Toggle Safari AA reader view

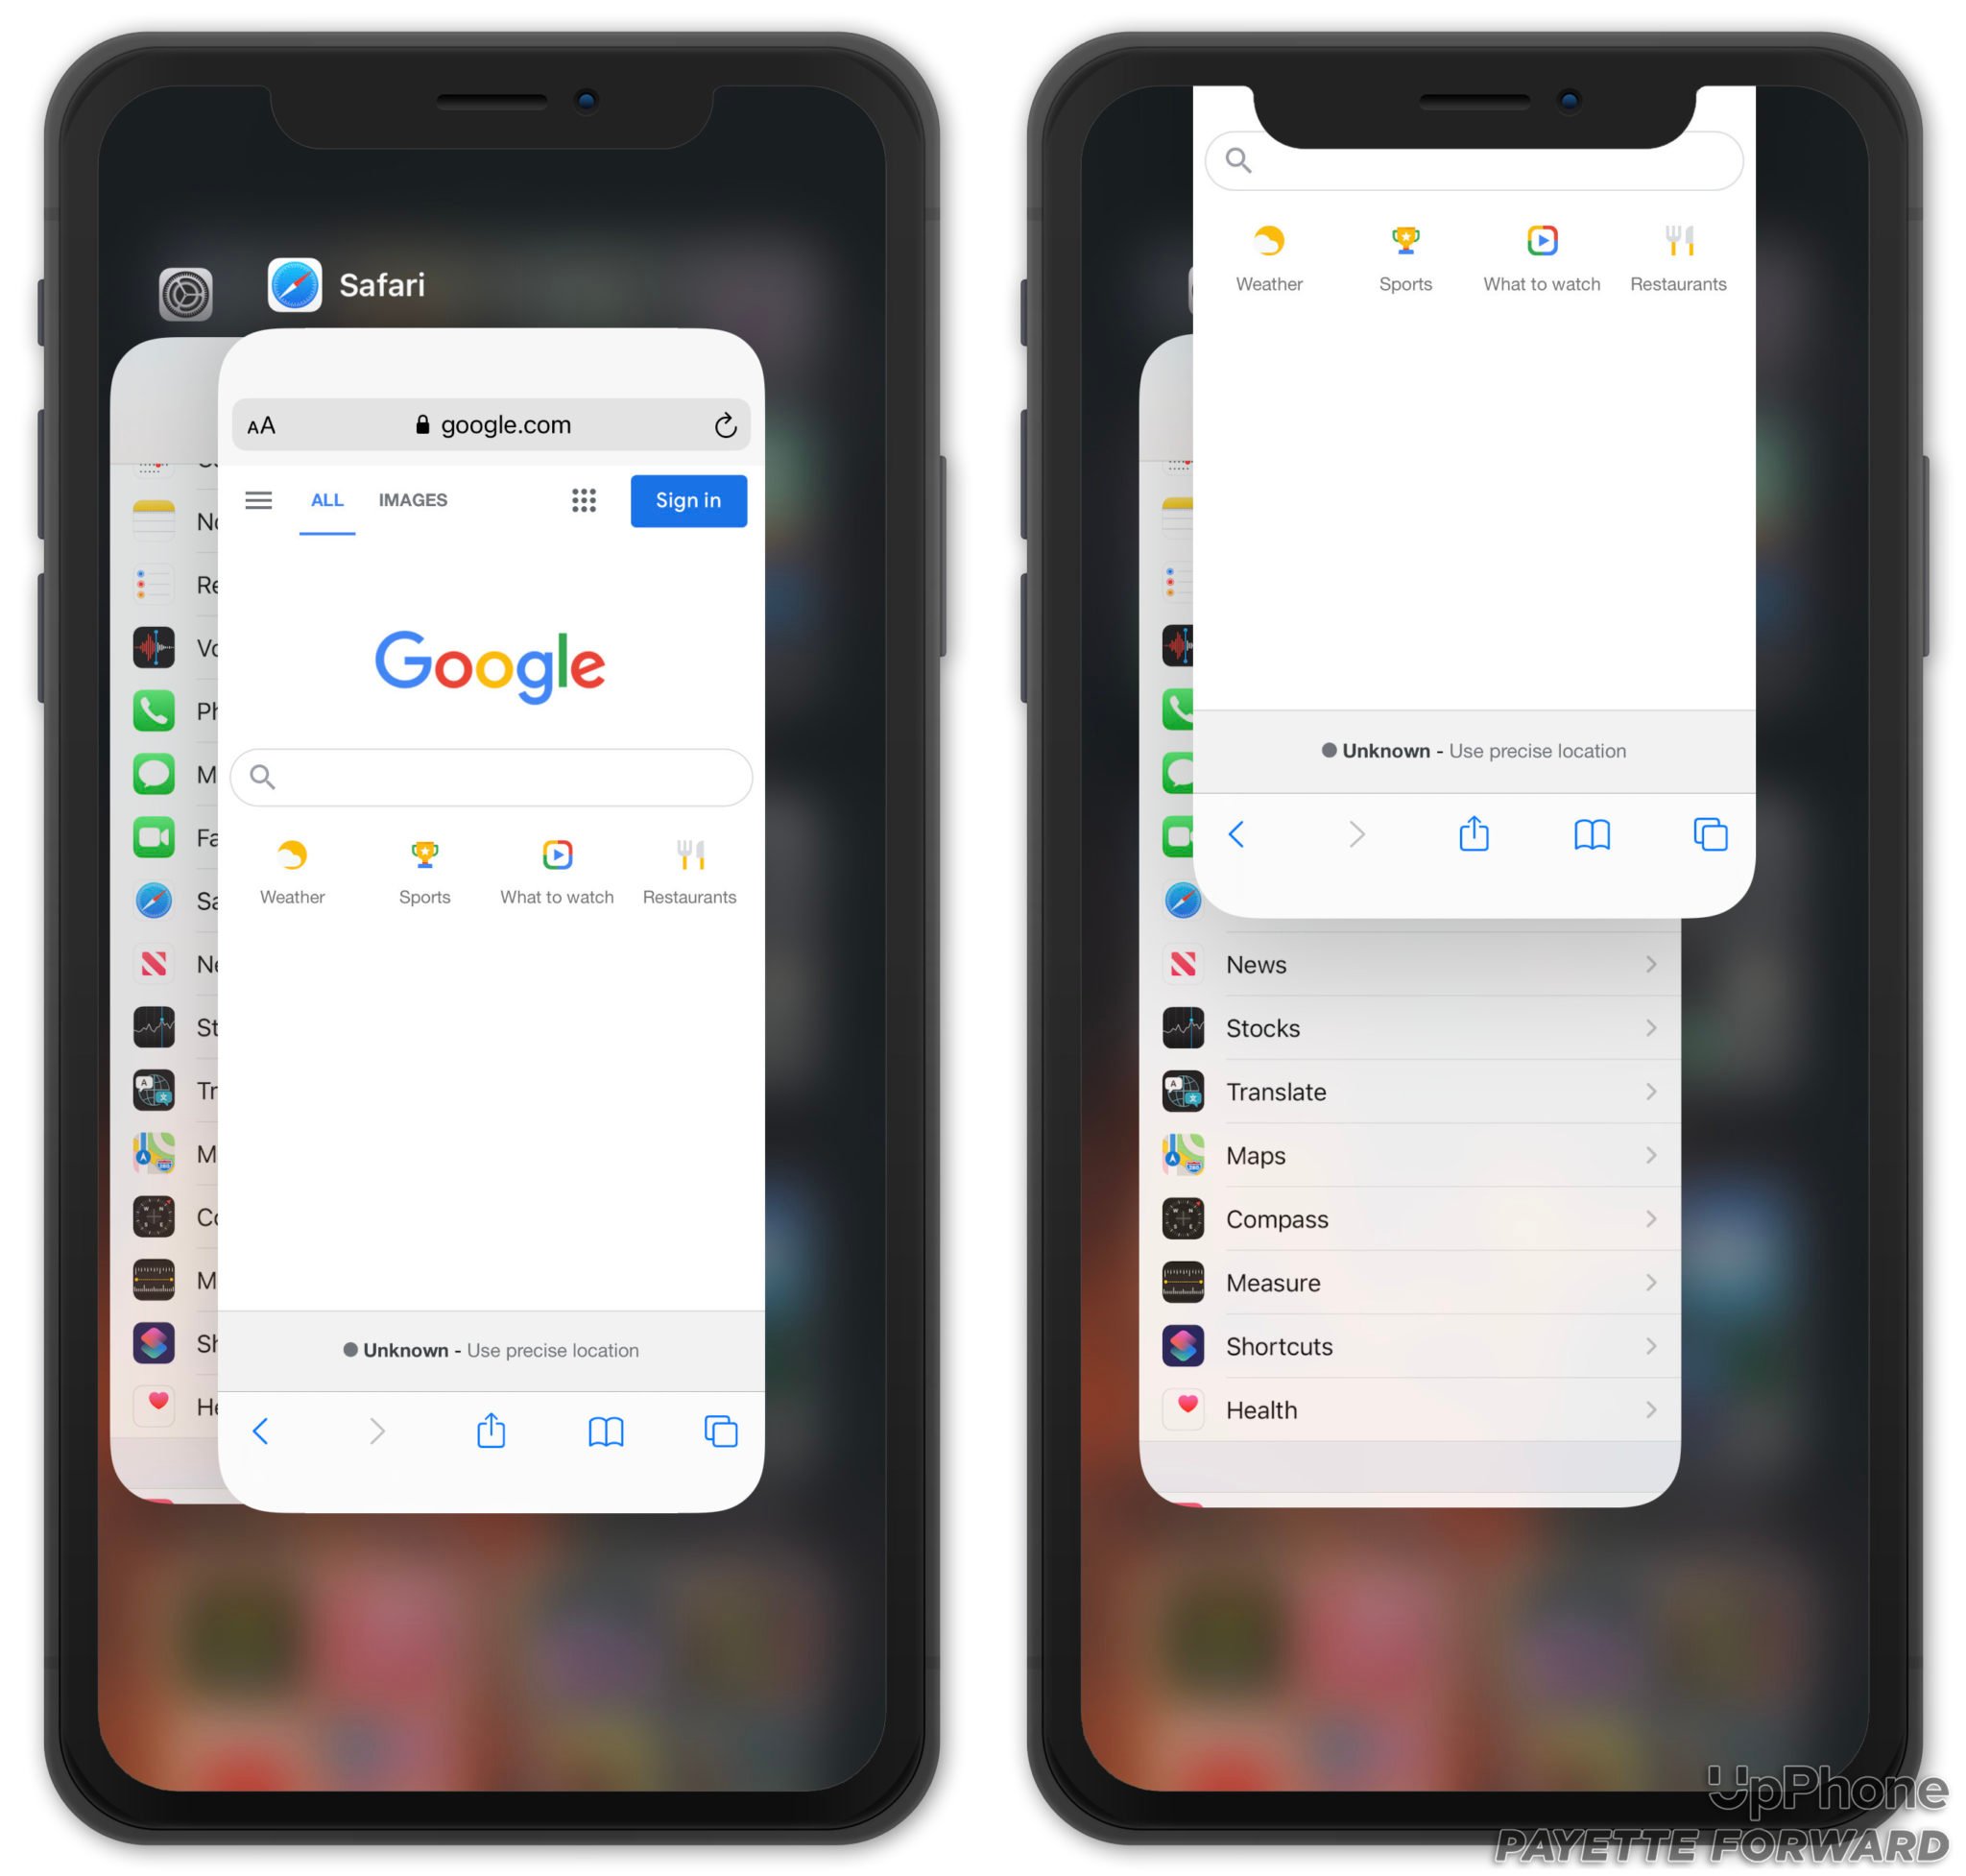pyautogui.click(x=267, y=423)
